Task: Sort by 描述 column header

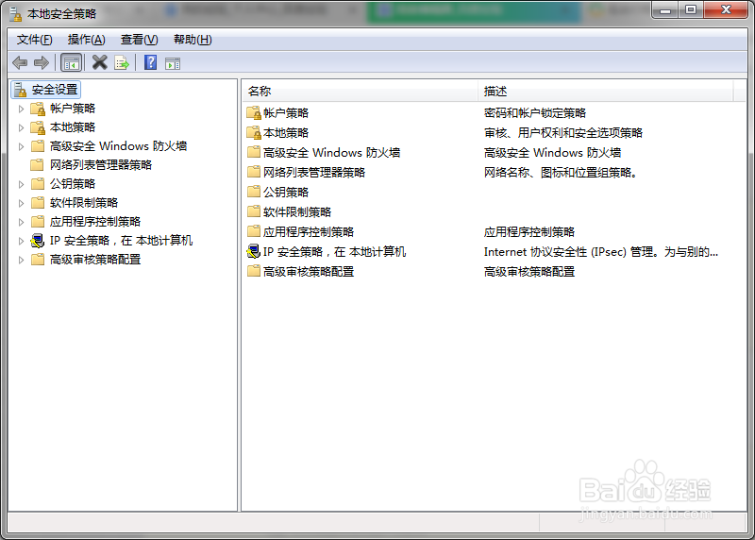Action: point(606,91)
